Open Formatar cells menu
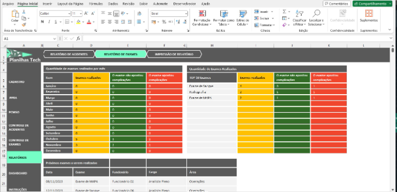Image resolution: width=397 pixels, height=192 pixels. [x=265, y=25]
